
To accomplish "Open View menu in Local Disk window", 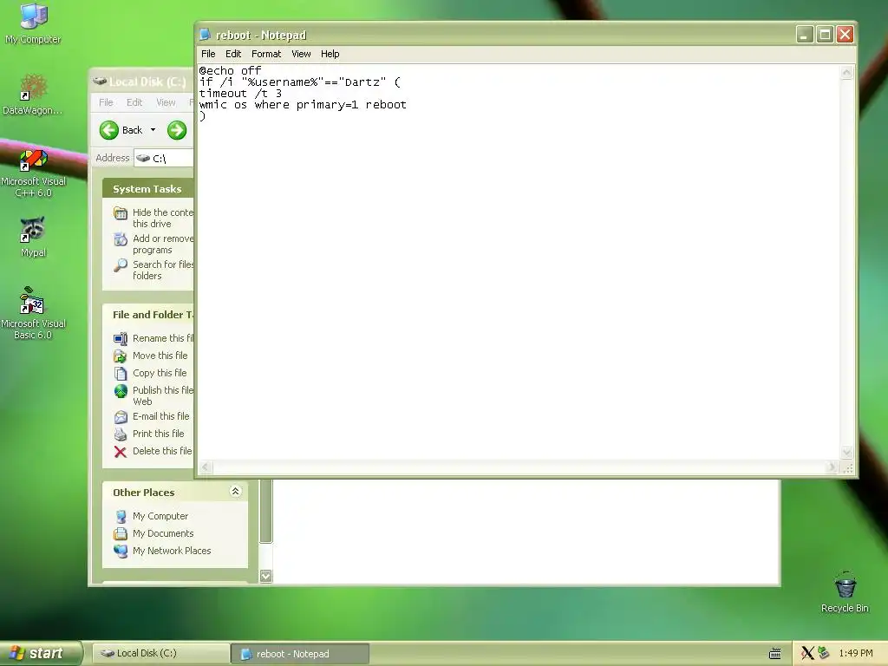I will (x=166, y=102).
